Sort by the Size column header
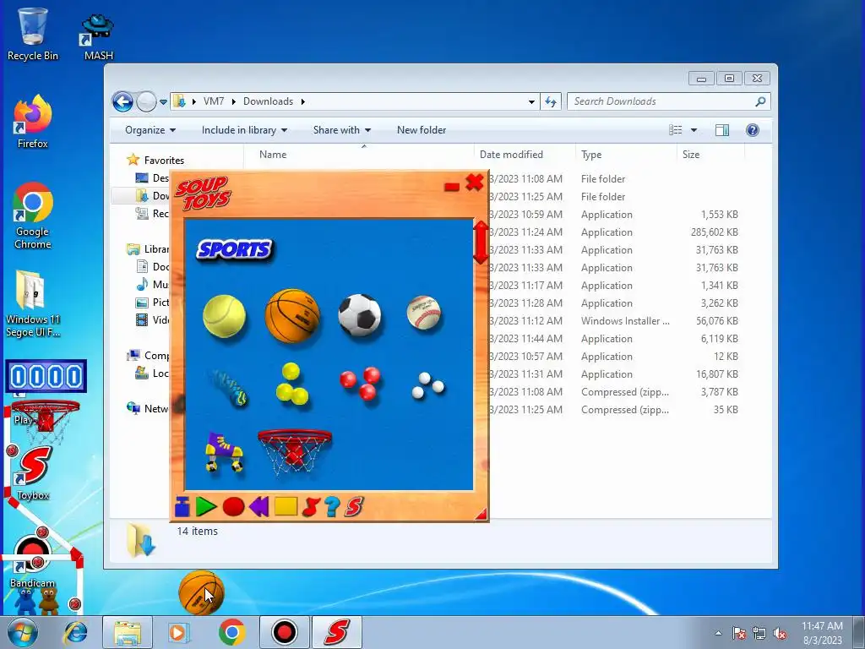 pyautogui.click(x=710, y=155)
